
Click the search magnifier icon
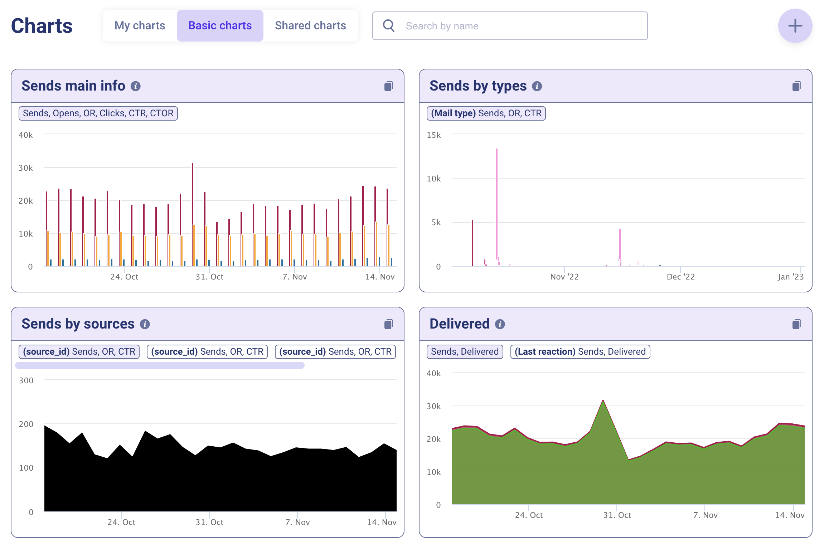[x=388, y=26]
